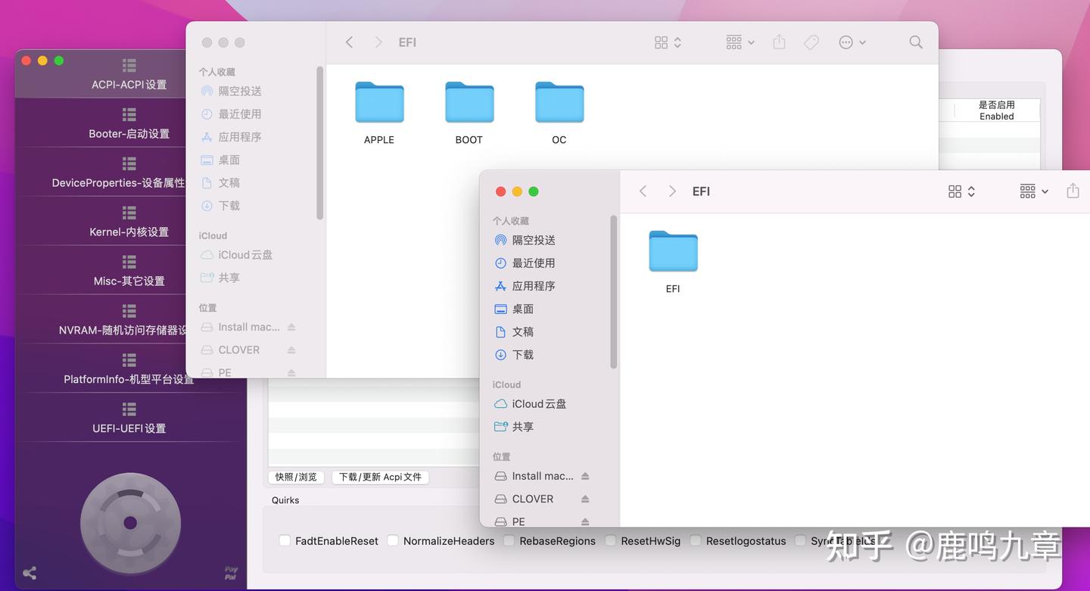The height and width of the screenshot is (591, 1090).
Task: Click the Search magnifier in Finder toolbar
Action: click(916, 42)
